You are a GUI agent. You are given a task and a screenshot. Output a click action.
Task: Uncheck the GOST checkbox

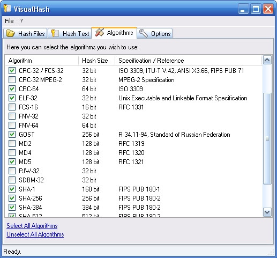point(12,135)
